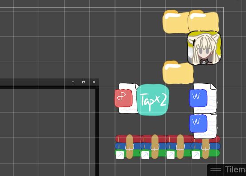The height and width of the screenshot is (176, 246).
Task: Select the book stack tile beneath the Word documents
Action: [x=206, y=147]
